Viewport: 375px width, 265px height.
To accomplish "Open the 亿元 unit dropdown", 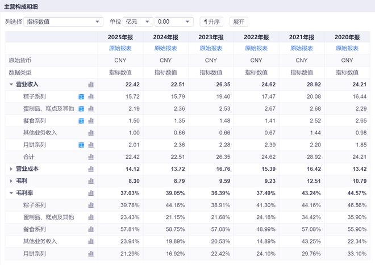I will coord(137,22).
